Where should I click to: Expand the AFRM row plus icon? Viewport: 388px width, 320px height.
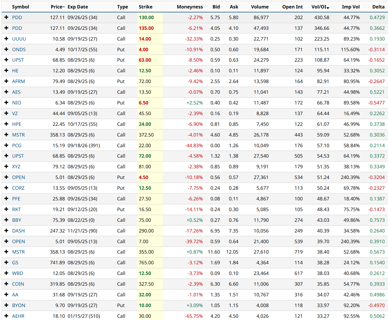[x=6, y=81]
